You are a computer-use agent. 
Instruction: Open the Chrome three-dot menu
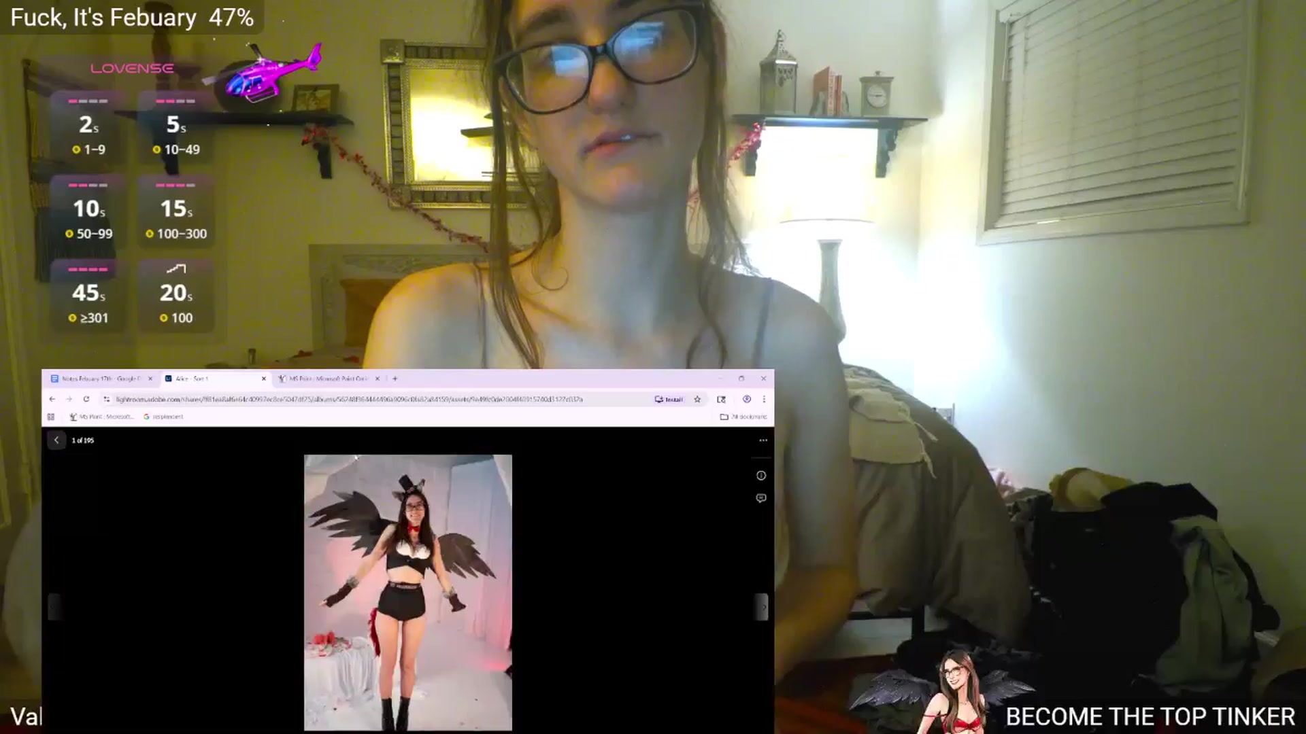(764, 399)
